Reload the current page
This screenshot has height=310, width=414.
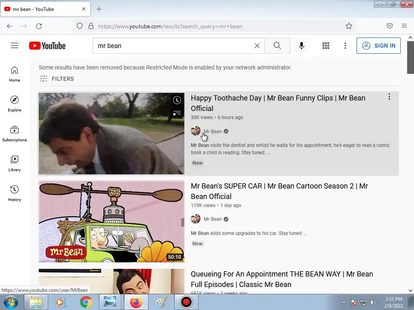(39, 26)
